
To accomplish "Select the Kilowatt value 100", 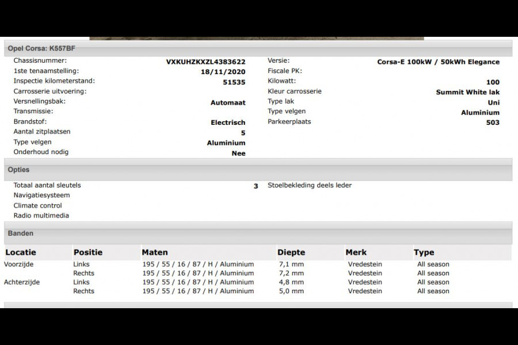I will click(493, 82).
